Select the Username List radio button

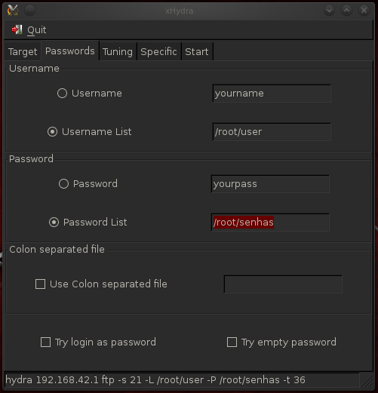pos(52,132)
